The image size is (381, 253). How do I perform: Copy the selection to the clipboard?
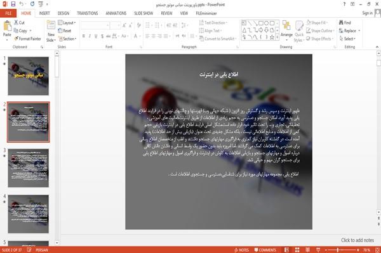(x=20, y=30)
